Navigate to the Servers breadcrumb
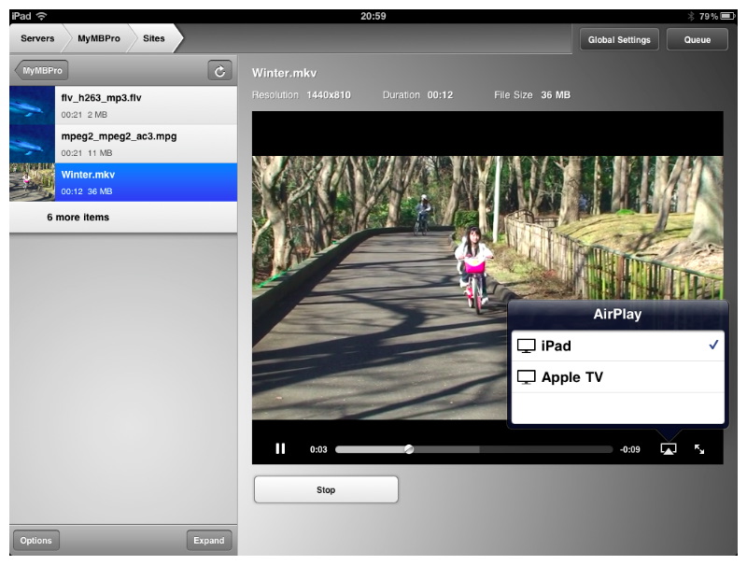Image resolution: width=747 pixels, height=565 pixels. (x=37, y=39)
